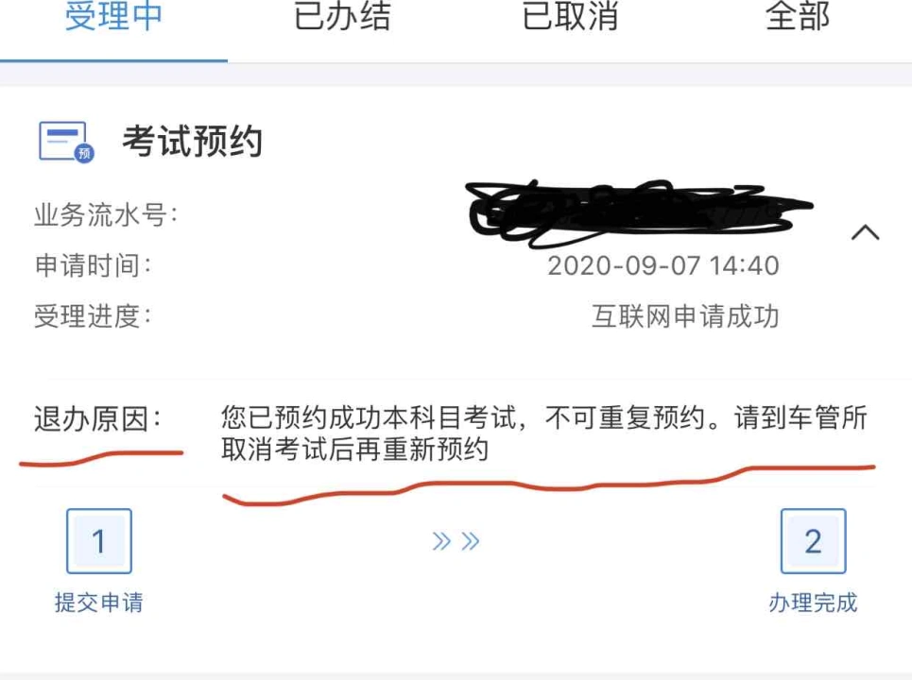Image resolution: width=912 pixels, height=680 pixels.
Task: Click the step 2 box icon
Action: coord(813,541)
